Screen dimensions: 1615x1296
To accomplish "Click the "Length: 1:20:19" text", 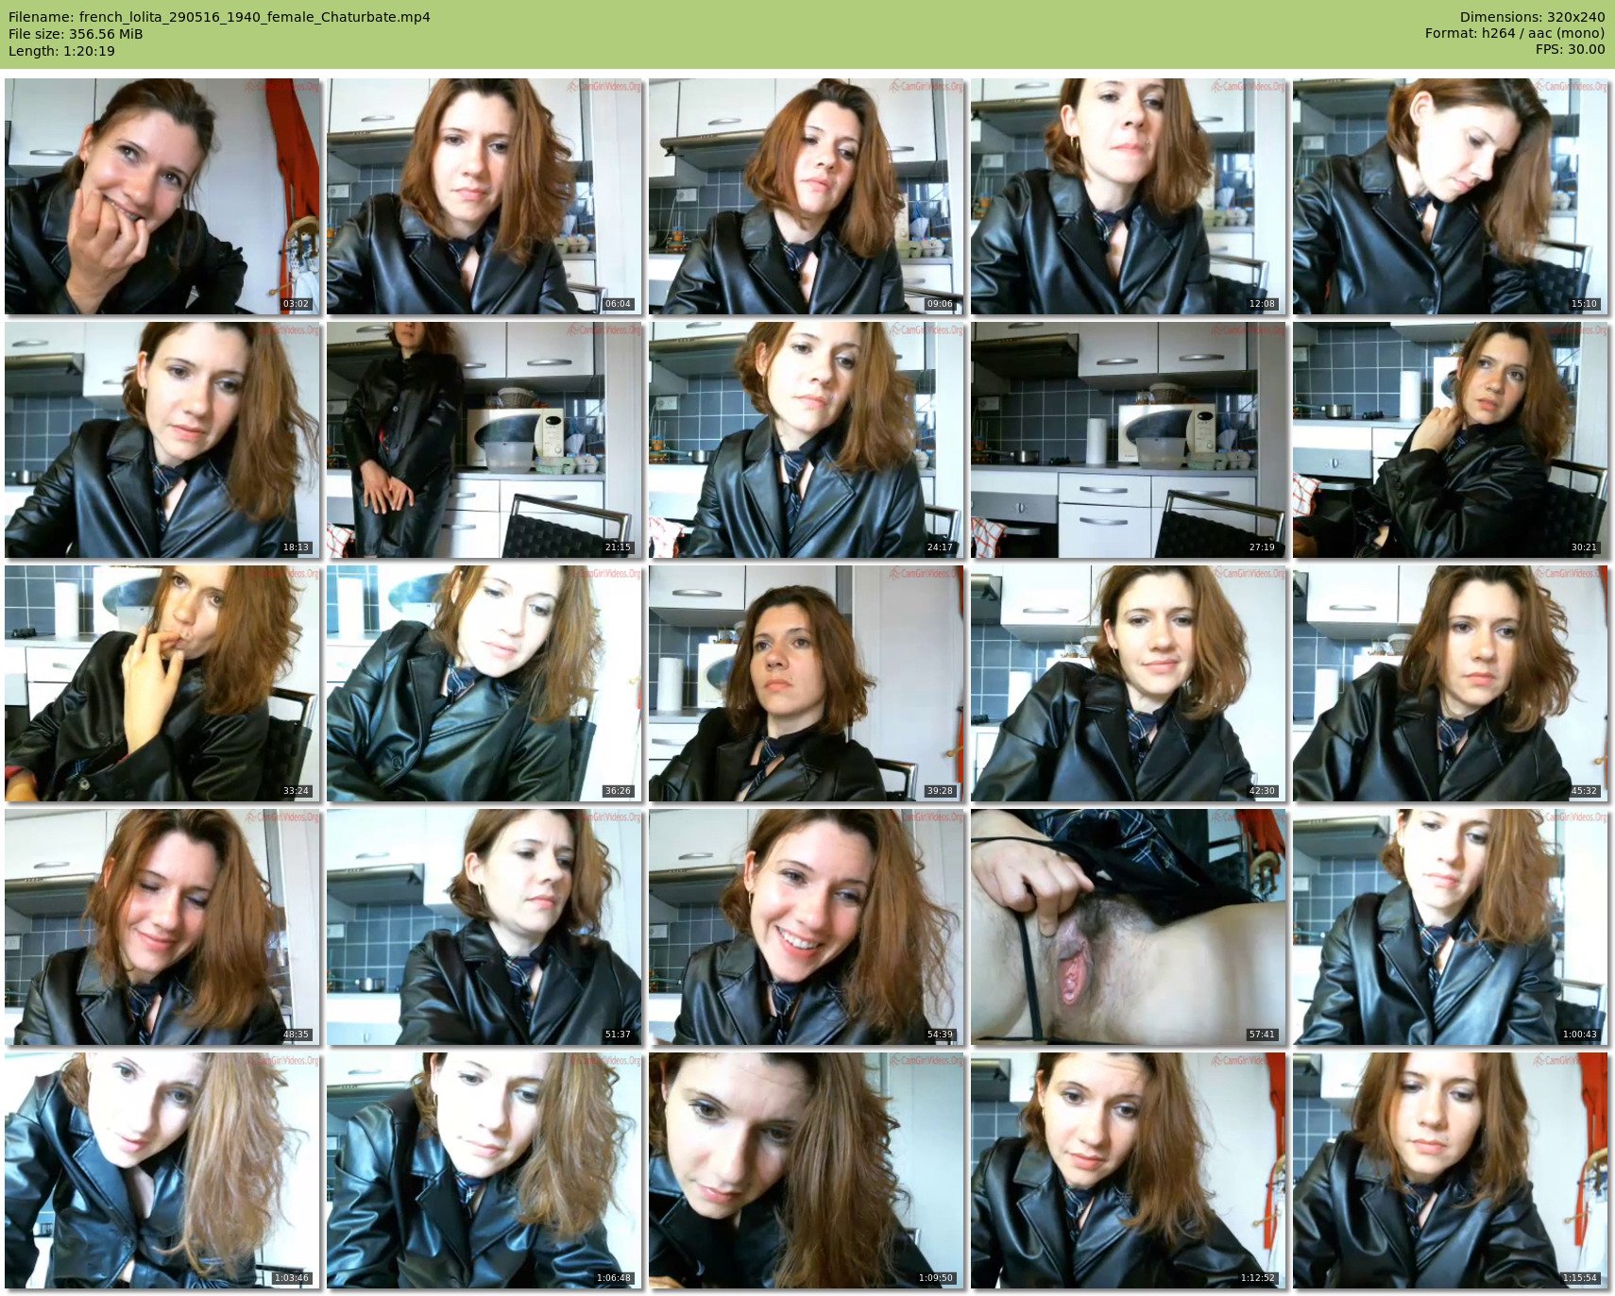I will (x=61, y=51).
